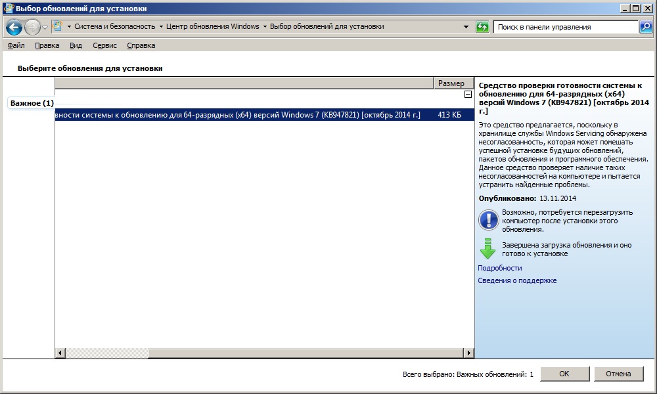Open Центр обновления Windows breadcrumb

(212, 26)
